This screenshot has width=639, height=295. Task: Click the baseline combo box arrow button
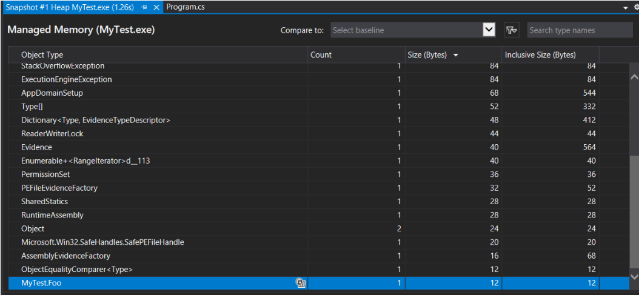click(489, 30)
